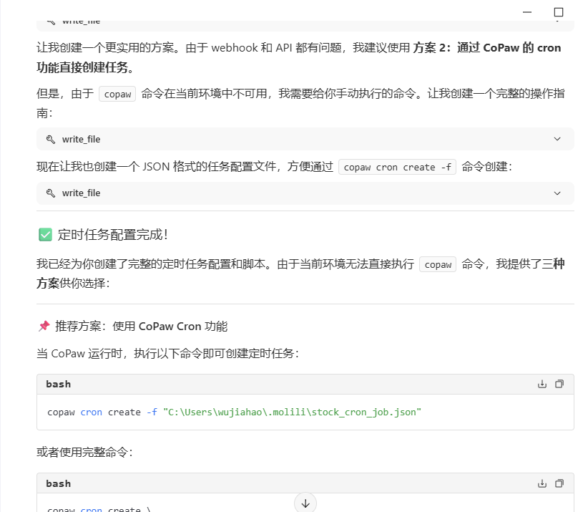Click the stock_cron_job.json path in code
583x512 pixels.
(x=292, y=412)
